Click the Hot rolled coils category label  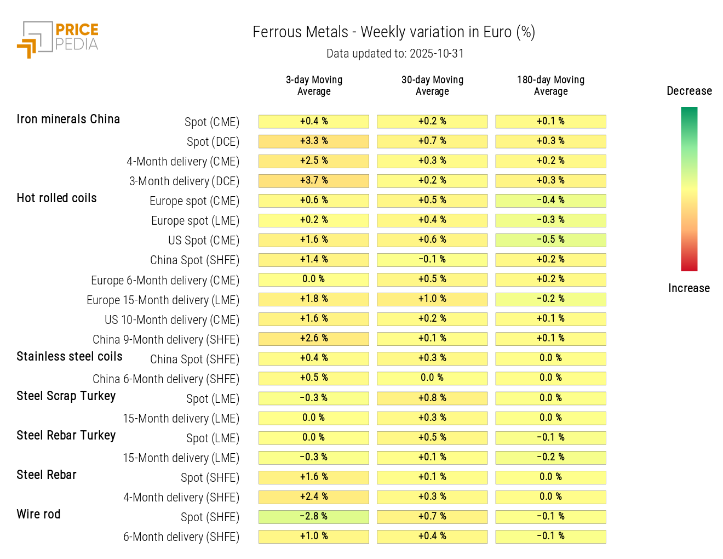click(x=56, y=198)
